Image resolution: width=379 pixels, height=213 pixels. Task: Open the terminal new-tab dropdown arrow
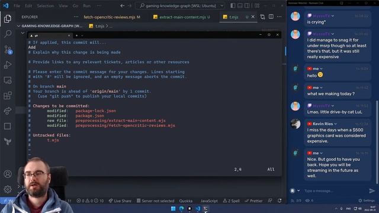pos(82,35)
